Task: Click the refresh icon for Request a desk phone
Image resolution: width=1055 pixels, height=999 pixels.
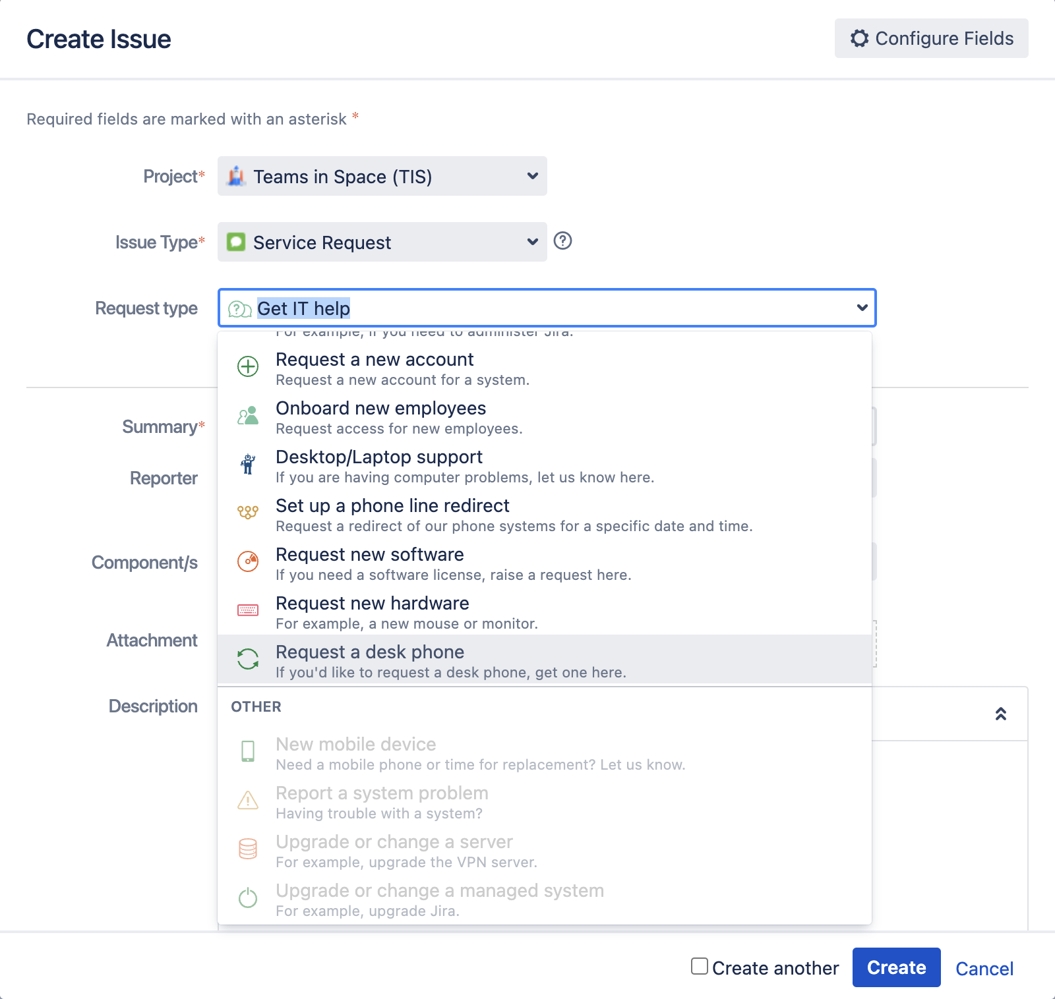Action: point(248,659)
